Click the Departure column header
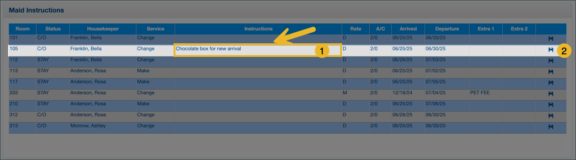Image resolution: width=576 pixels, height=160 pixels. tap(447, 29)
